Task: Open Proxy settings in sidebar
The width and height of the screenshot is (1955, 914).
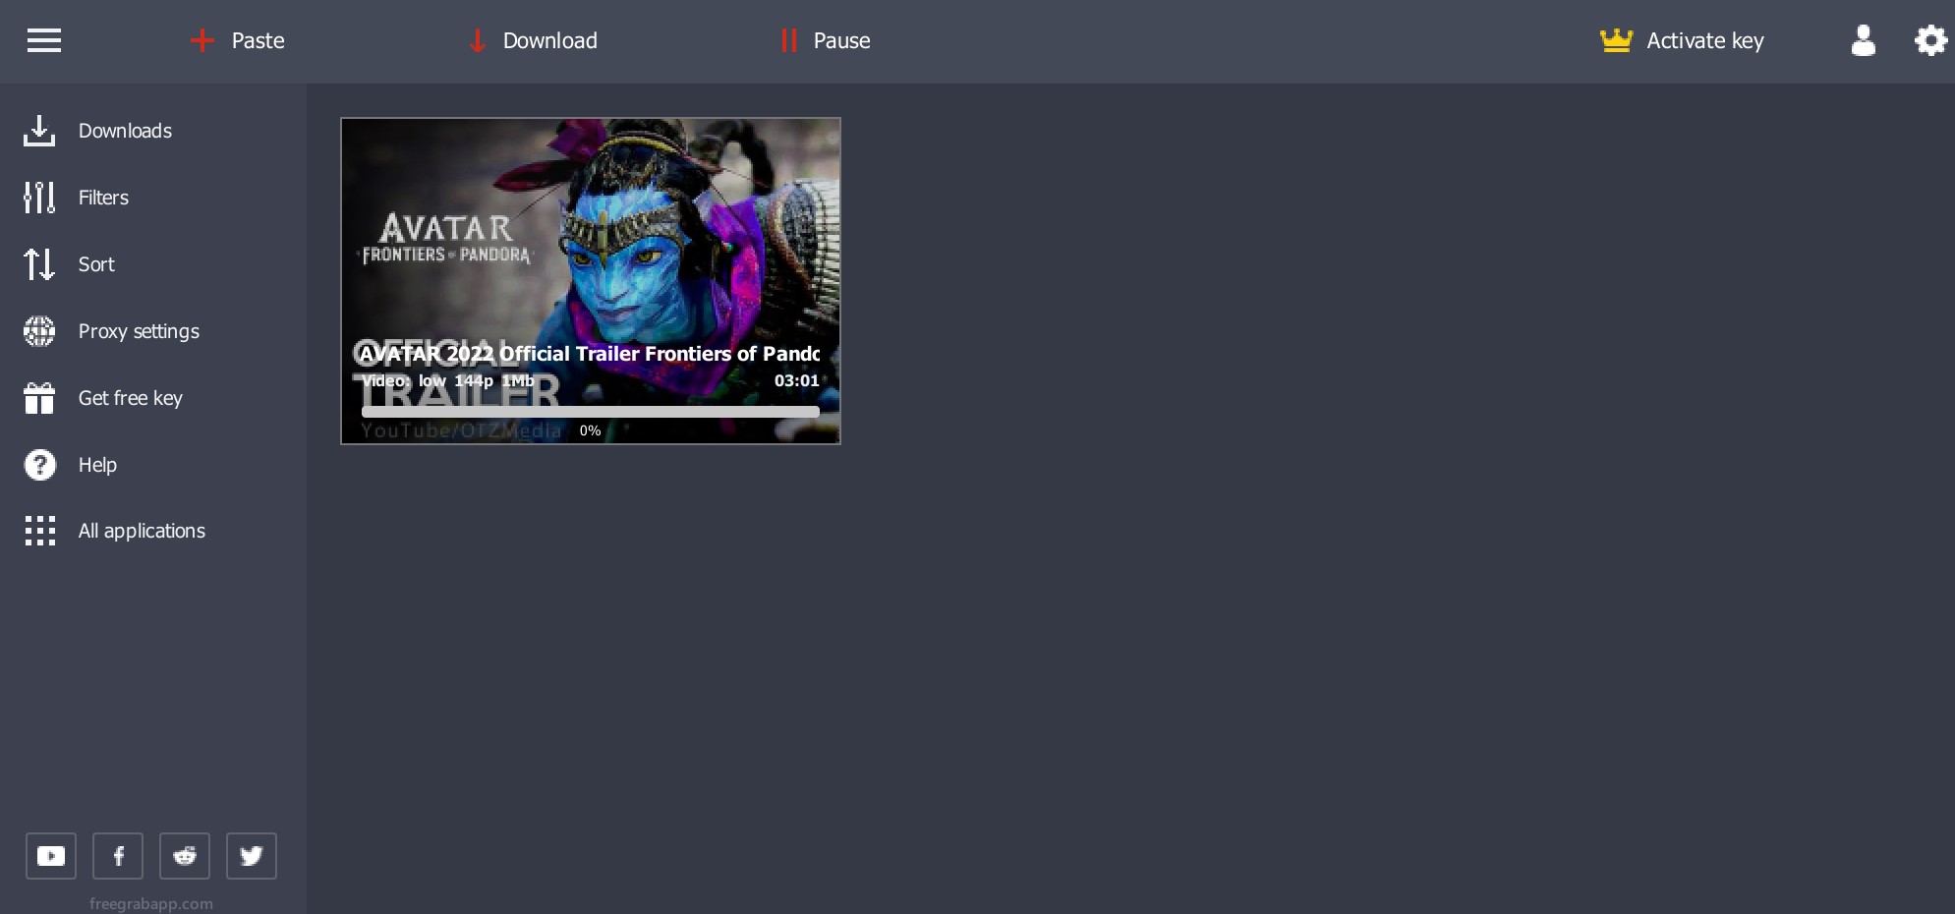Action: tap(139, 331)
